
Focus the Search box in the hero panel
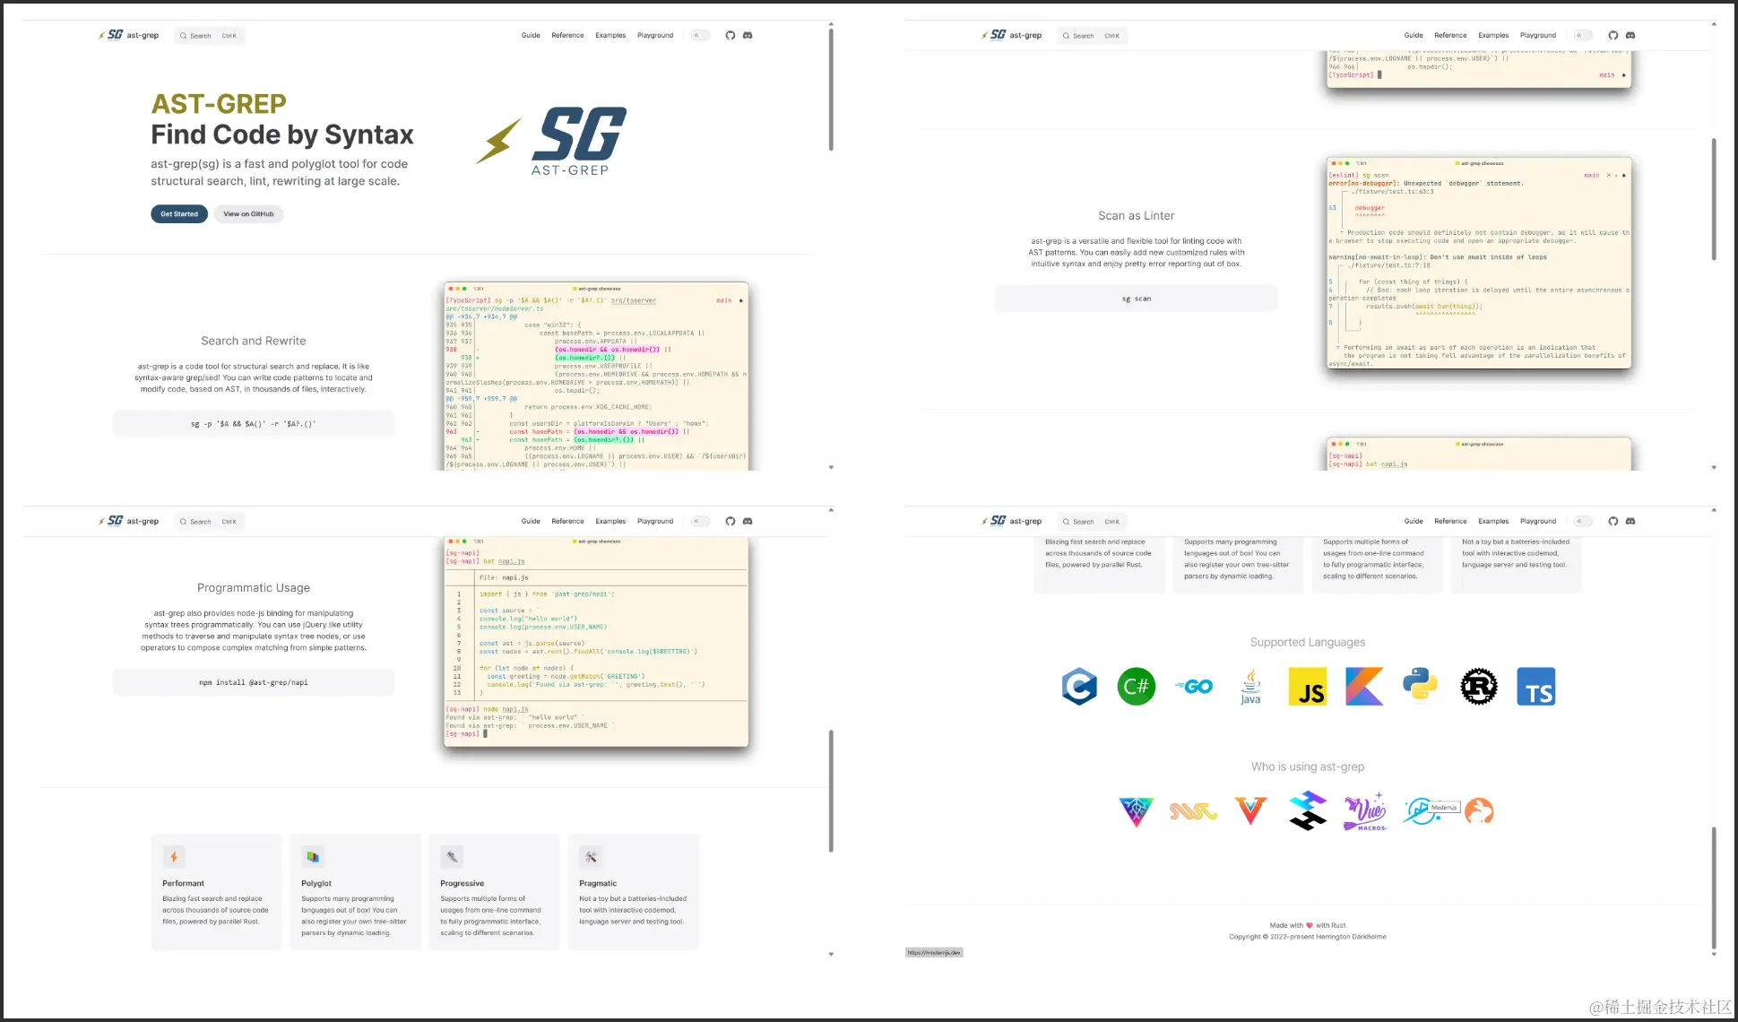[209, 36]
